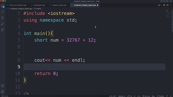Select the C++ language mode
Image resolution: width=173 pixels, height=97 pixels.
139,96
